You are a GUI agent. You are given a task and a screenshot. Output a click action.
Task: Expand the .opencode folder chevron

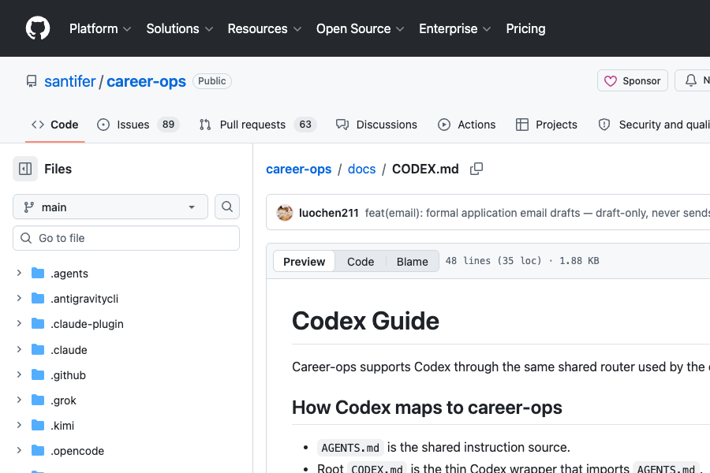(x=19, y=451)
